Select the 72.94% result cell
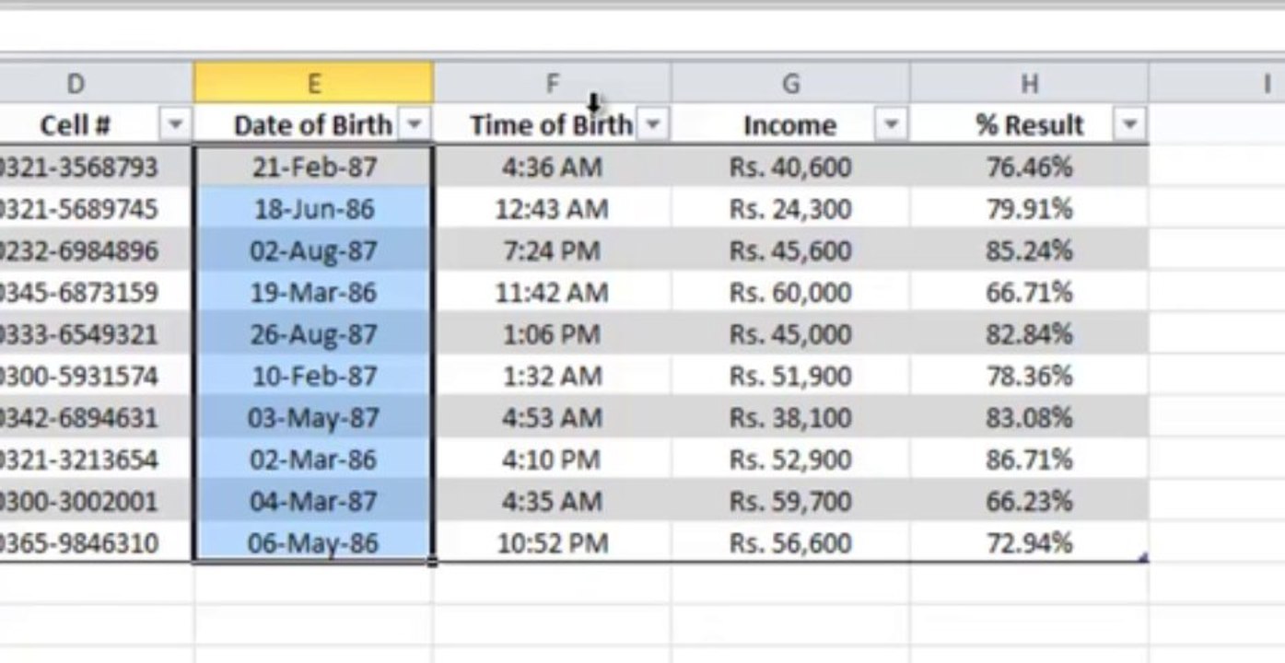This screenshot has width=1285, height=663. pos(1029,543)
